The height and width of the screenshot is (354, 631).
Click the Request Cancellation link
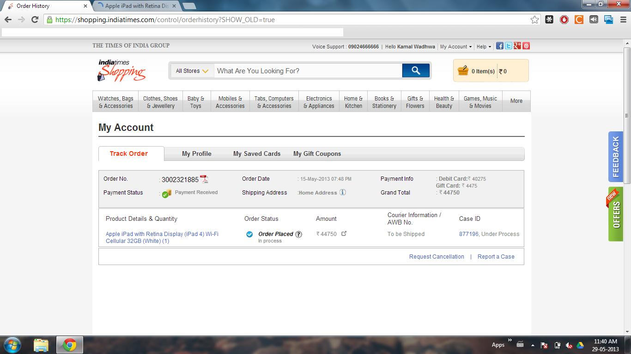[437, 257]
